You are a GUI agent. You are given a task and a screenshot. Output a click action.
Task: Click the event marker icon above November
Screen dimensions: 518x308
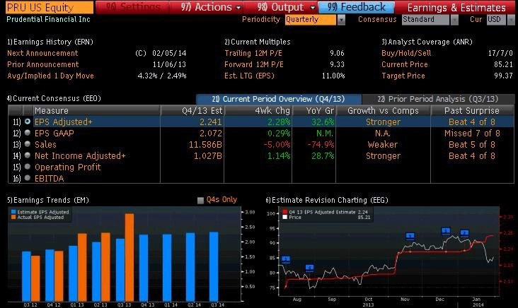tap(410, 236)
